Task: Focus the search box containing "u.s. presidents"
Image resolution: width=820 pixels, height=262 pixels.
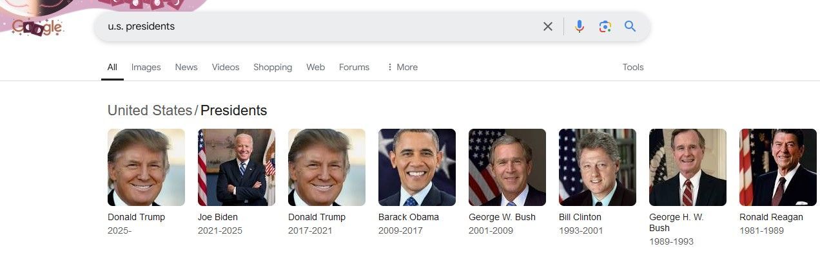Action: [316, 26]
